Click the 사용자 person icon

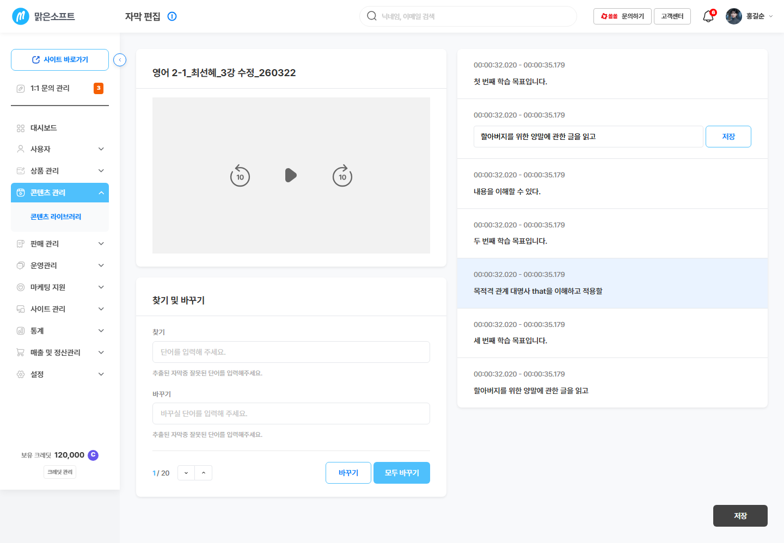(x=21, y=149)
